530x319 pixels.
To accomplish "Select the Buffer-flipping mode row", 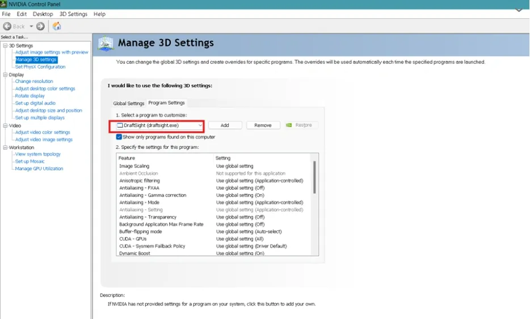I will [213, 232].
